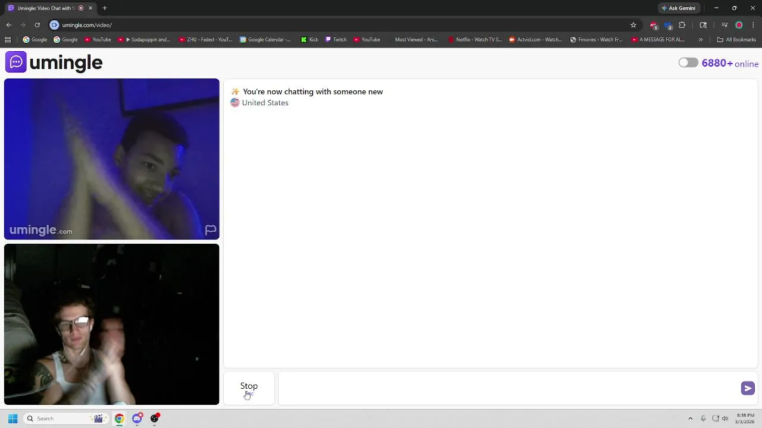Image resolution: width=762 pixels, height=428 pixels.
Task: Open site info icon in the address bar
Action: pyautogui.click(x=54, y=25)
